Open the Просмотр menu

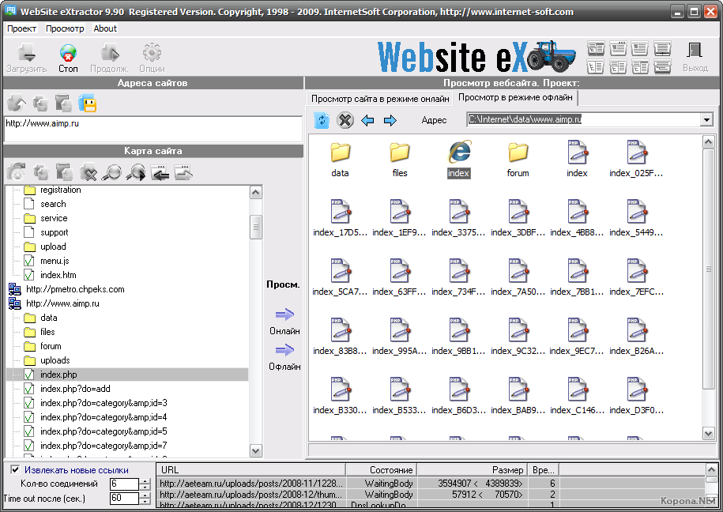tap(65, 28)
